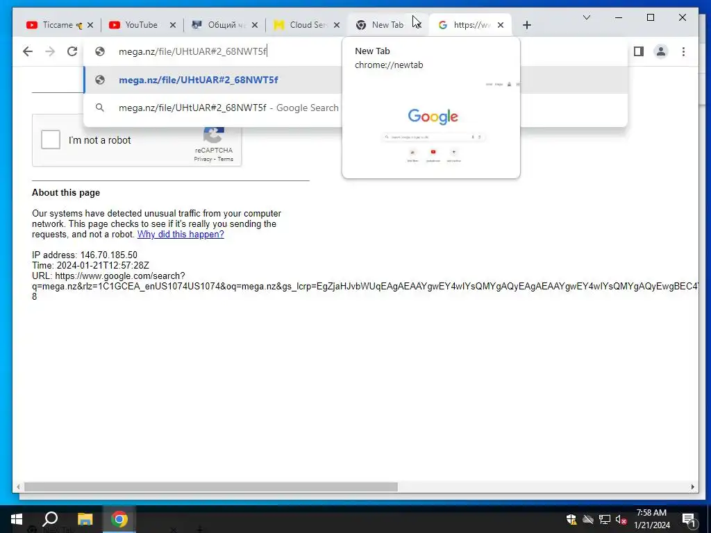Open the Chrome profile avatar
711x533 pixels.
click(x=661, y=51)
